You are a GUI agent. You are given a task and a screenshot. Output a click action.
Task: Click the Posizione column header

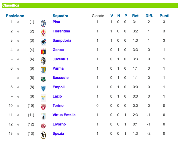click(x=15, y=16)
